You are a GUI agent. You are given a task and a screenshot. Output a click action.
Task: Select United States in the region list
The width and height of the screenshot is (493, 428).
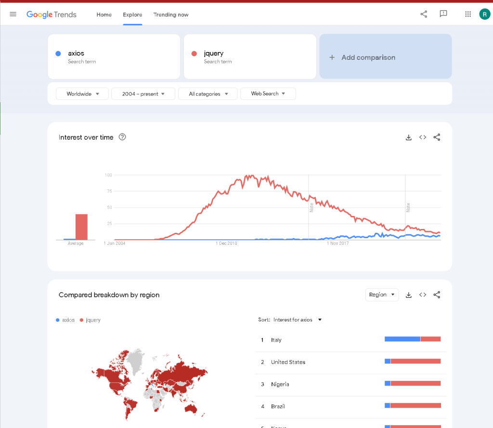288,362
